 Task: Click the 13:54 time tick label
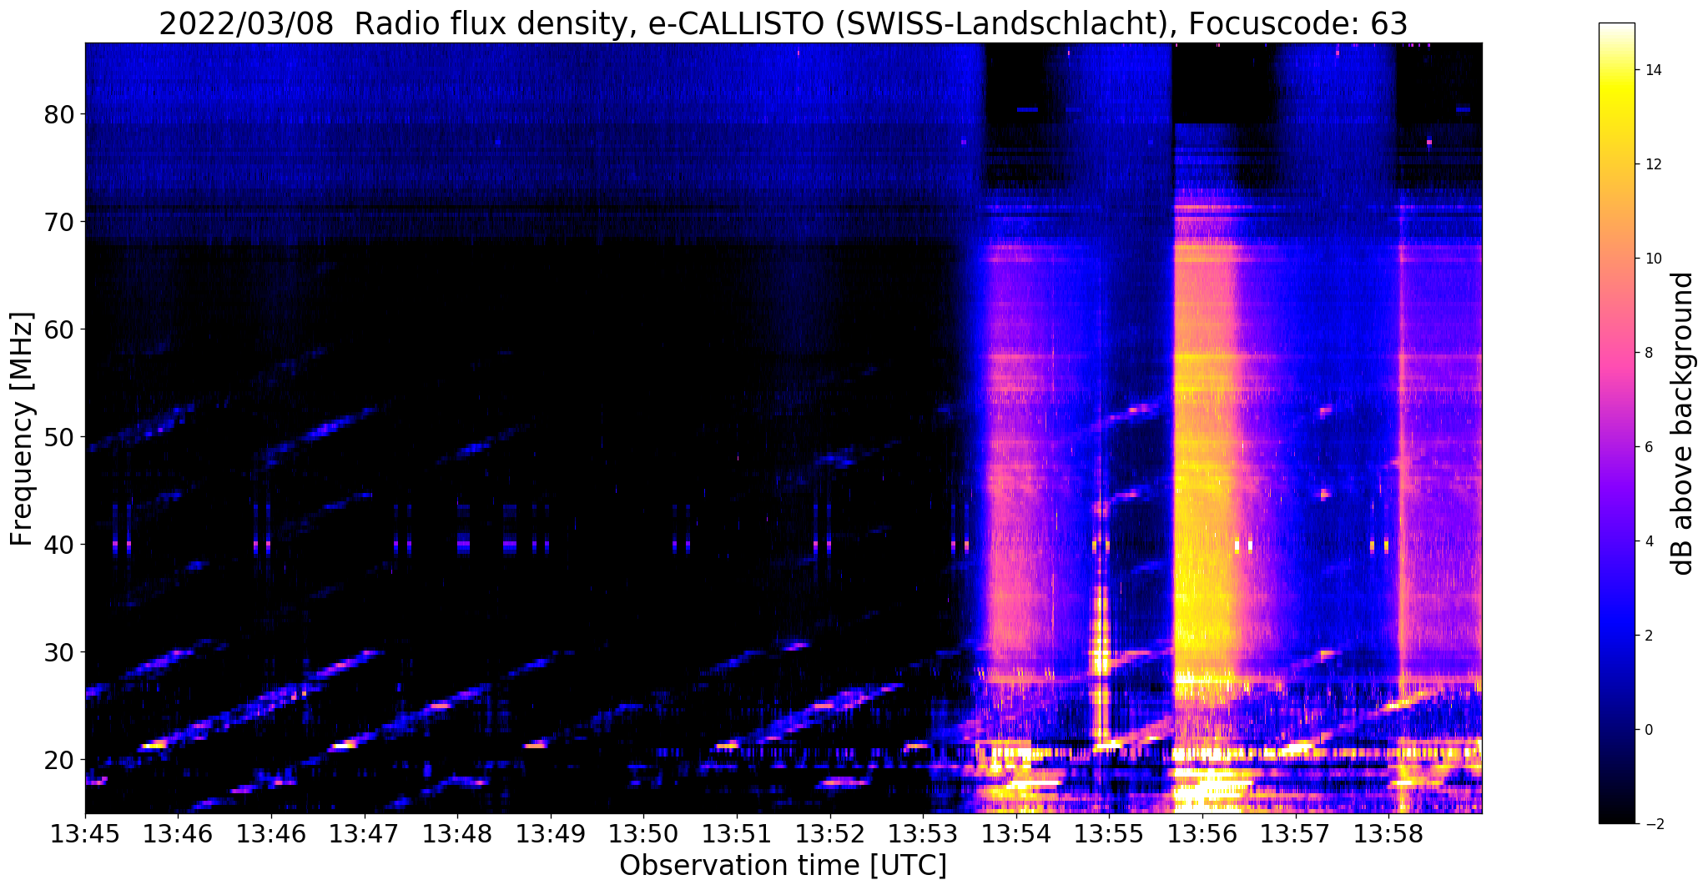tap(1015, 834)
